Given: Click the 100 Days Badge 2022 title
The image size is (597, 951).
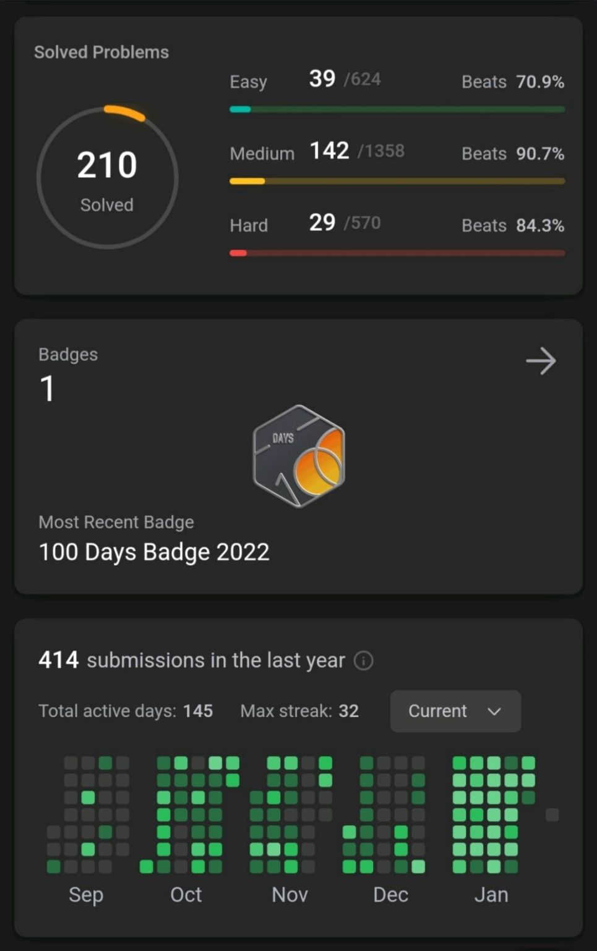Looking at the screenshot, I should coord(154,552).
